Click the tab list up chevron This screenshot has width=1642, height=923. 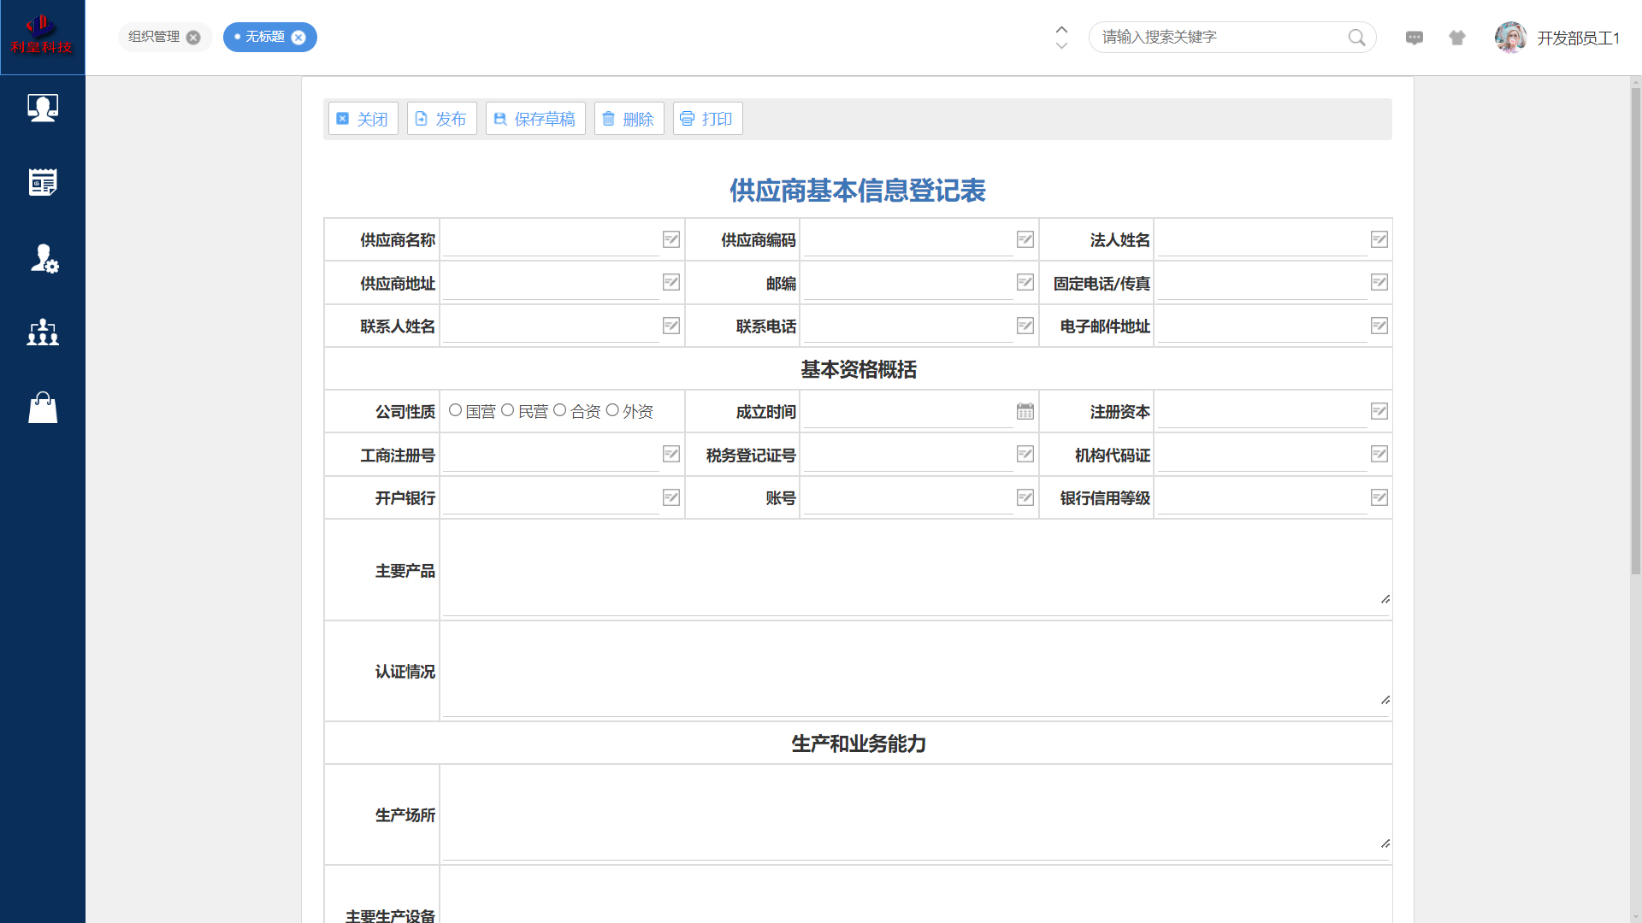1061,29
